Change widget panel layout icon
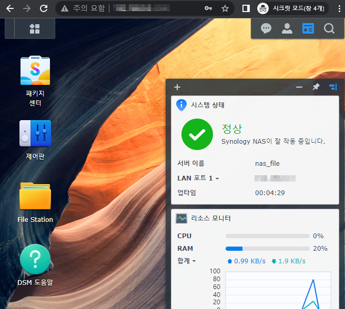The width and height of the screenshot is (345, 309). (x=333, y=87)
